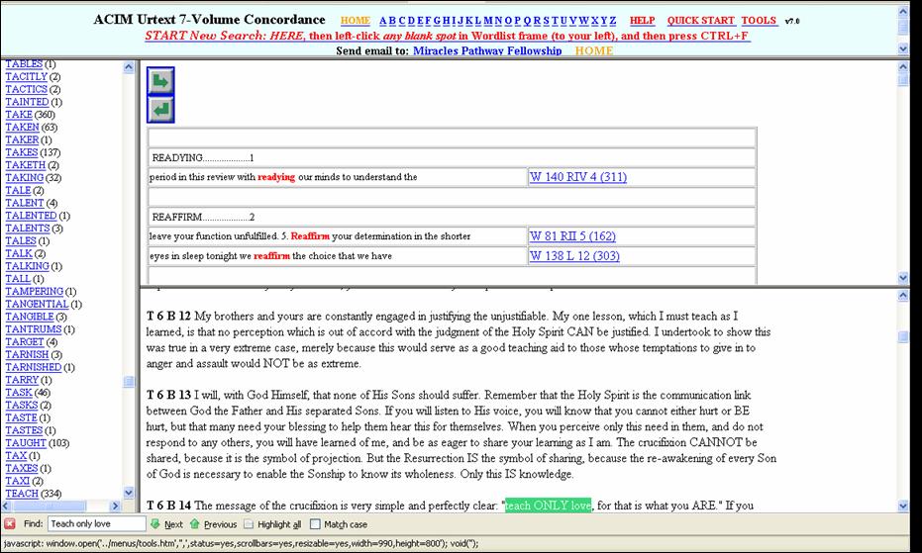Screen dimensions: 922x553
Task: Enable the Match case checkbox
Action: point(315,524)
